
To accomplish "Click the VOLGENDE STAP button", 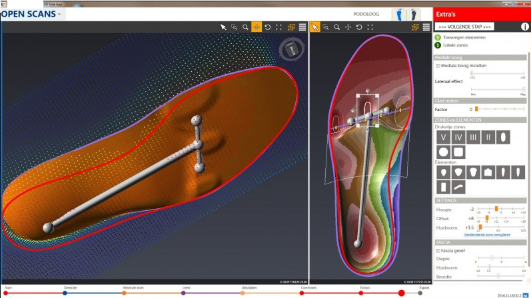I will pos(464,27).
